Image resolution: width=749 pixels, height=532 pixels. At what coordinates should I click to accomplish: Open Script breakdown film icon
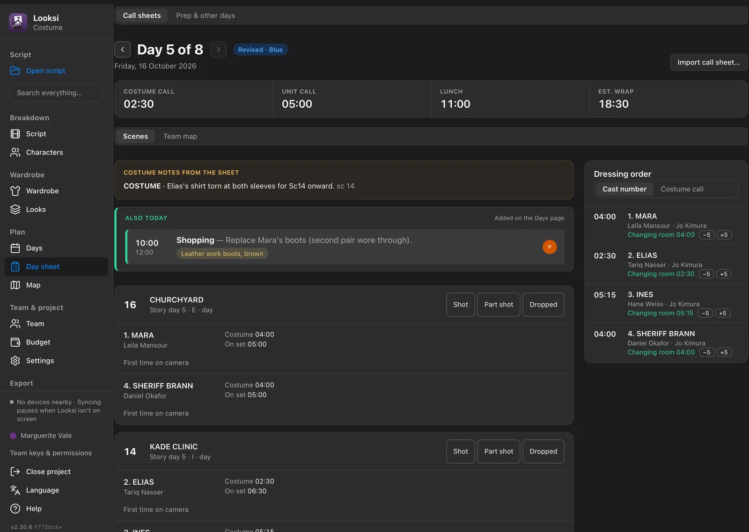(x=15, y=134)
